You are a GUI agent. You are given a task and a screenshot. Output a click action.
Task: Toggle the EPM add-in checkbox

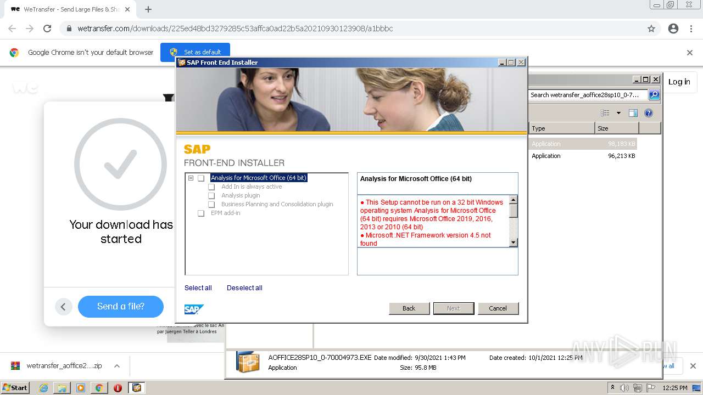(201, 213)
